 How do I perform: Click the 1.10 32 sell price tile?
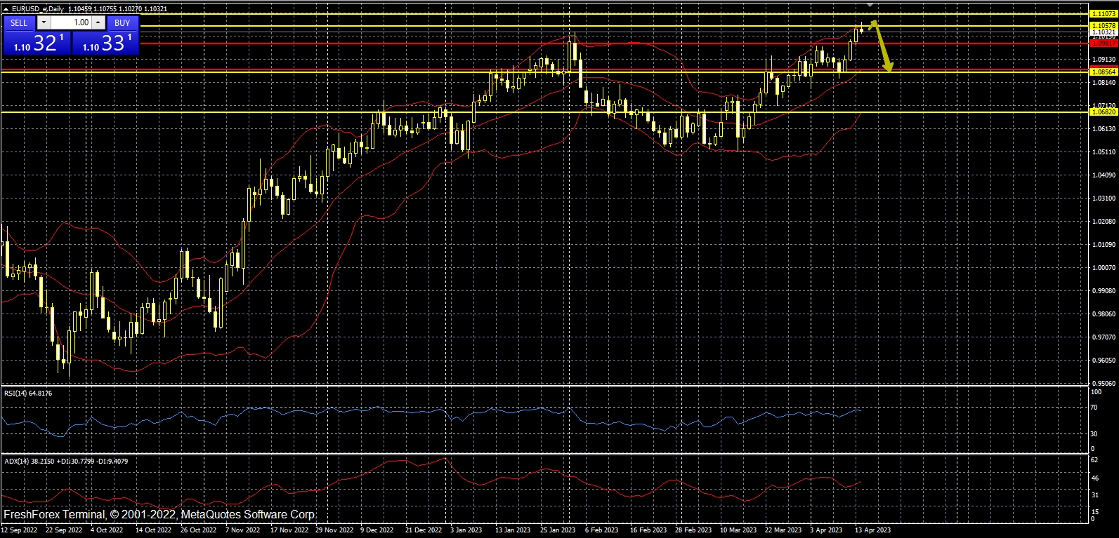tap(37, 43)
